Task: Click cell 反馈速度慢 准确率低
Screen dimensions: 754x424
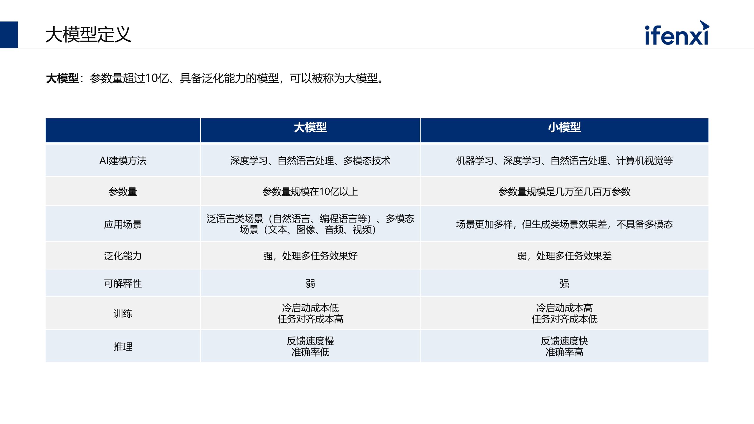Action: point(310,347)
